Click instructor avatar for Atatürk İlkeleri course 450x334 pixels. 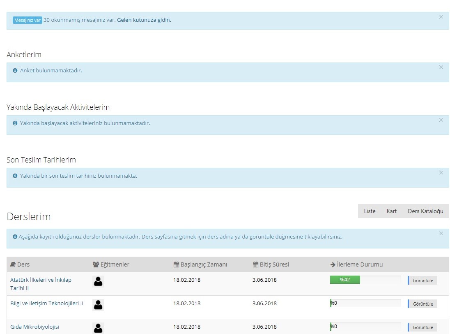click(x=98, y=281)
